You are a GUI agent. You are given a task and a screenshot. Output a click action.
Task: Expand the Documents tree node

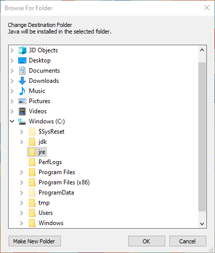(12, 71)
